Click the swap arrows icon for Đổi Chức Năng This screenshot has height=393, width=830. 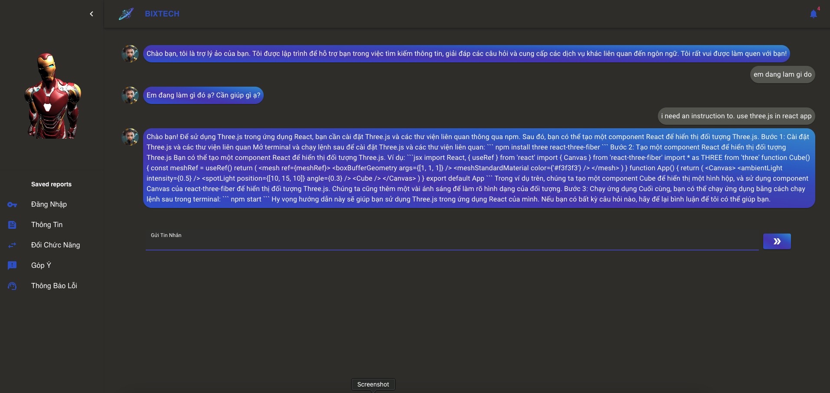12,245
